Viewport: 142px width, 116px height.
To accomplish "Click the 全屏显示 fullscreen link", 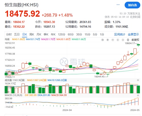I will tap(133, 35).
